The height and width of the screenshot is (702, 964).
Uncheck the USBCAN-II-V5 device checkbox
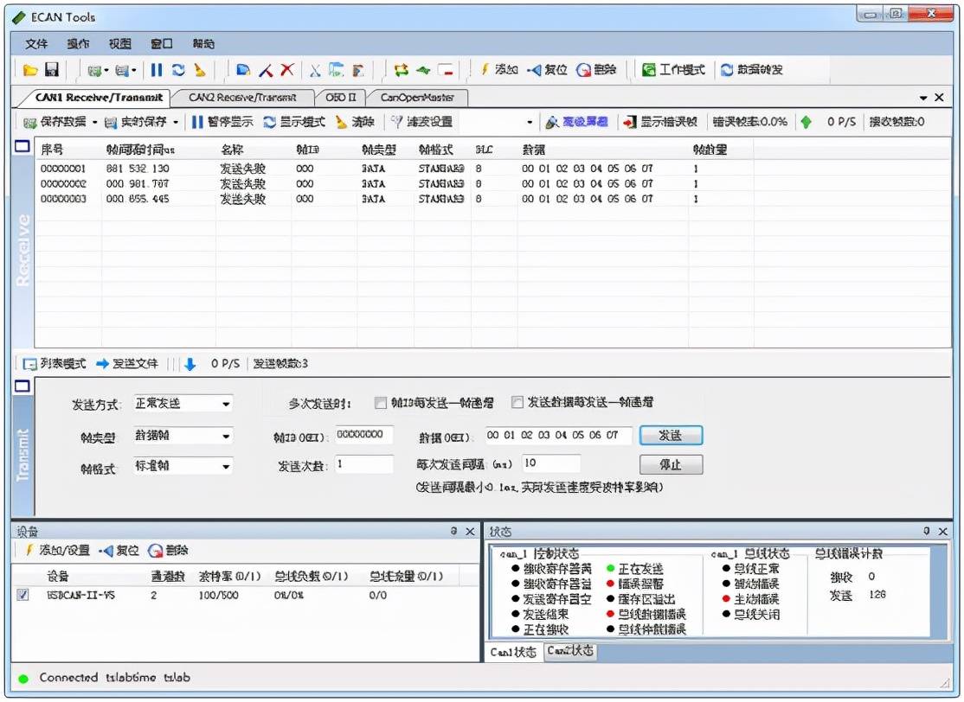coord(22,595)
